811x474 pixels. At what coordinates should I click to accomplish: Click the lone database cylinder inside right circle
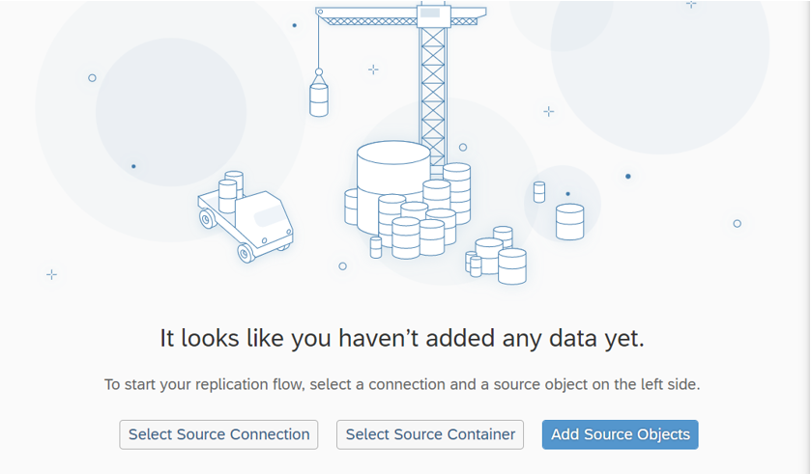570,222
